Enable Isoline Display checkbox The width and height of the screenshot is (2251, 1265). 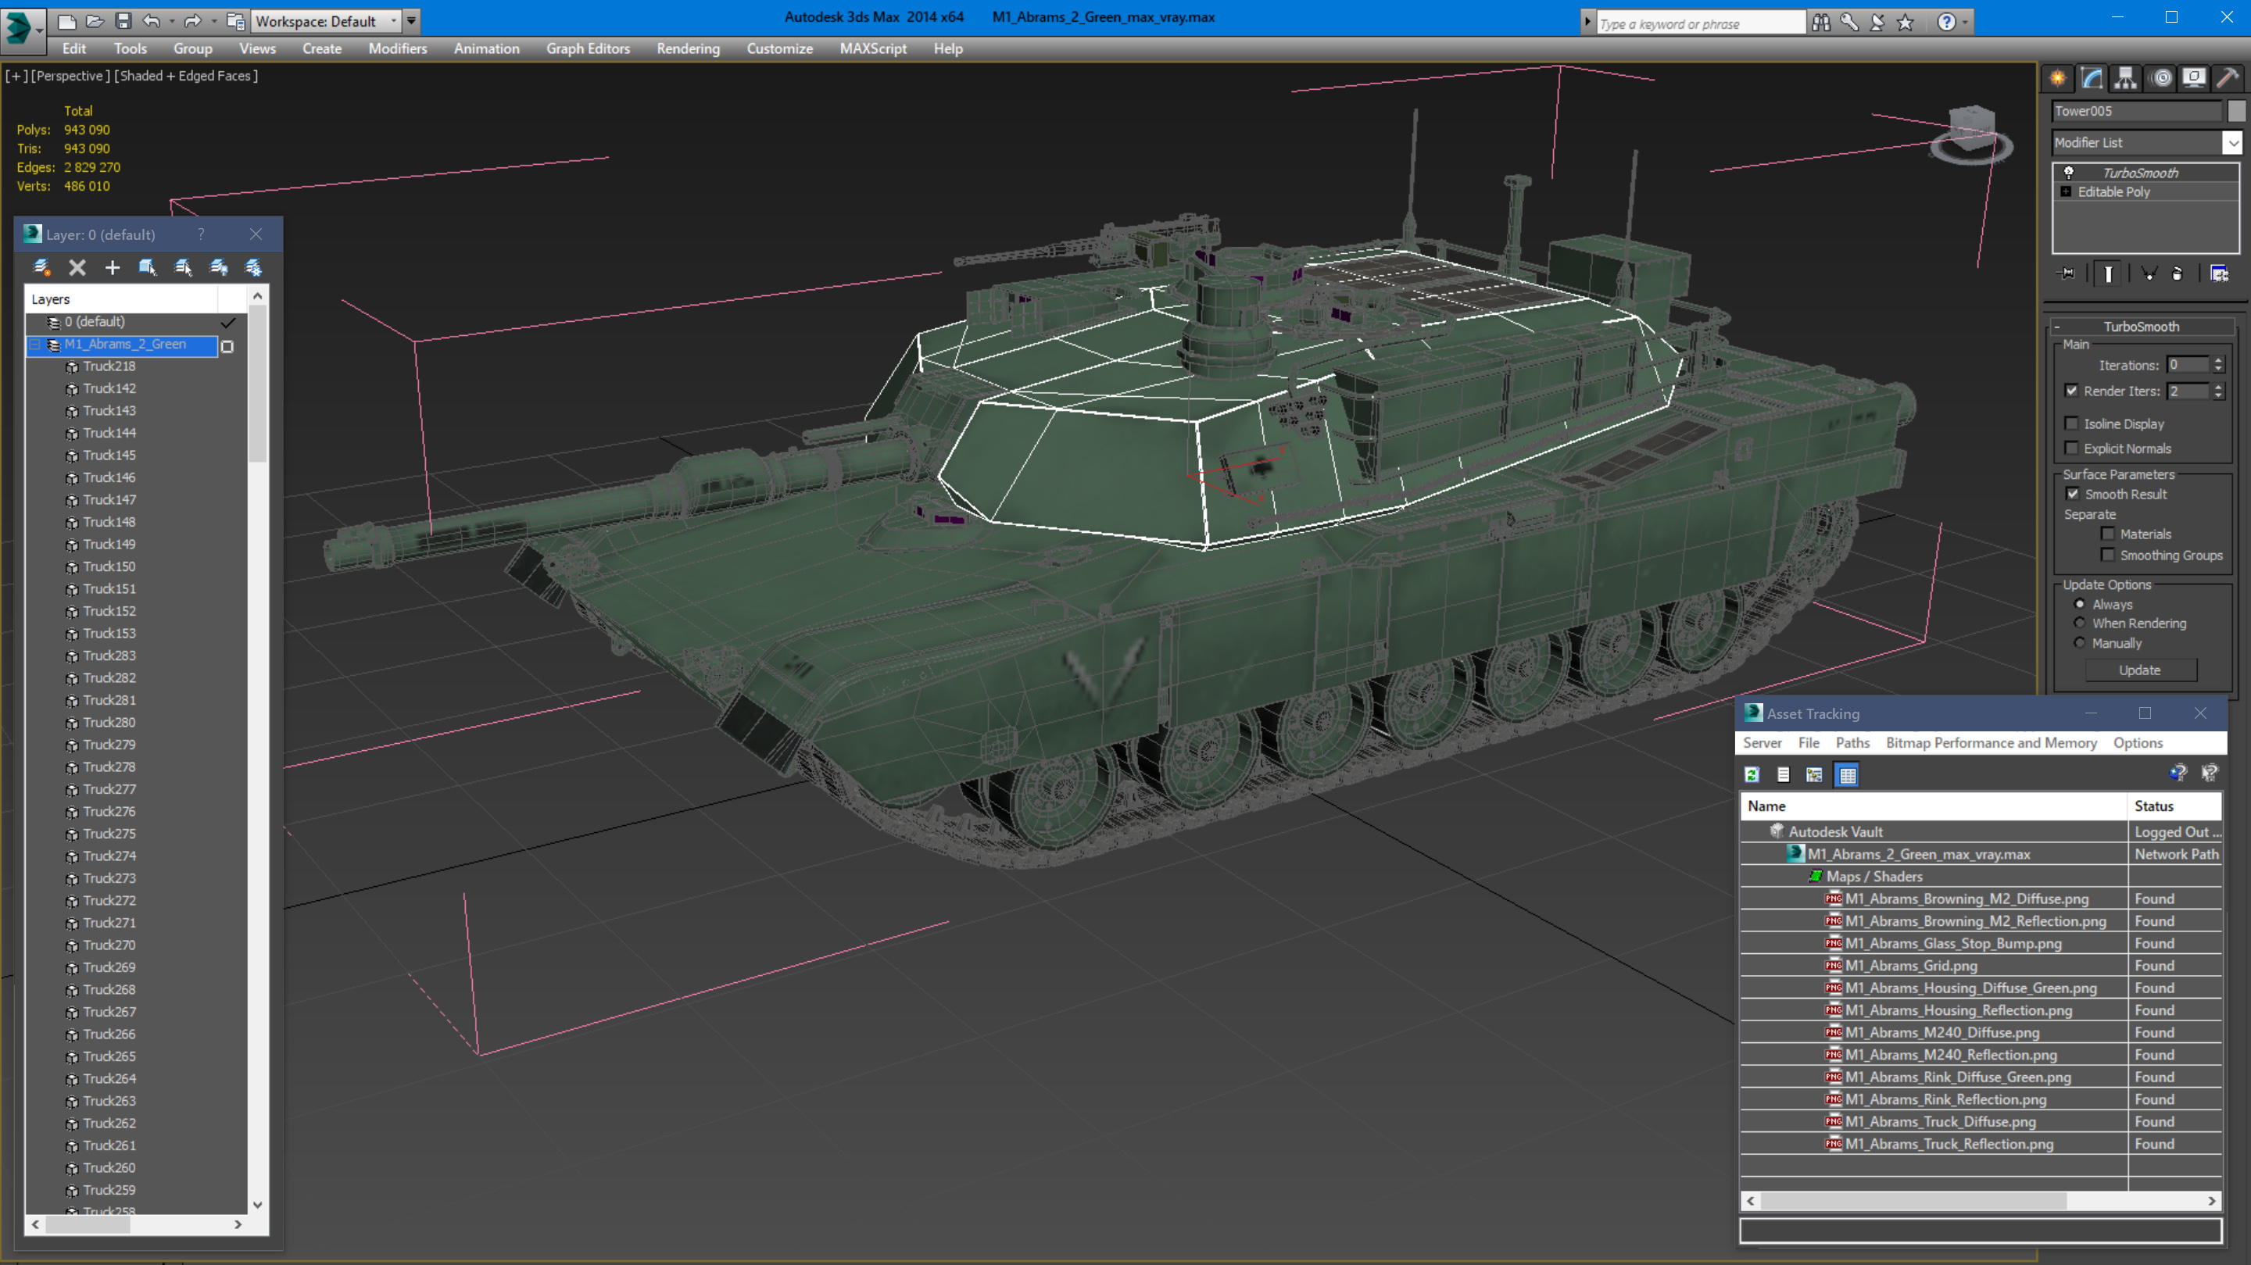[x=2071, y=423]
